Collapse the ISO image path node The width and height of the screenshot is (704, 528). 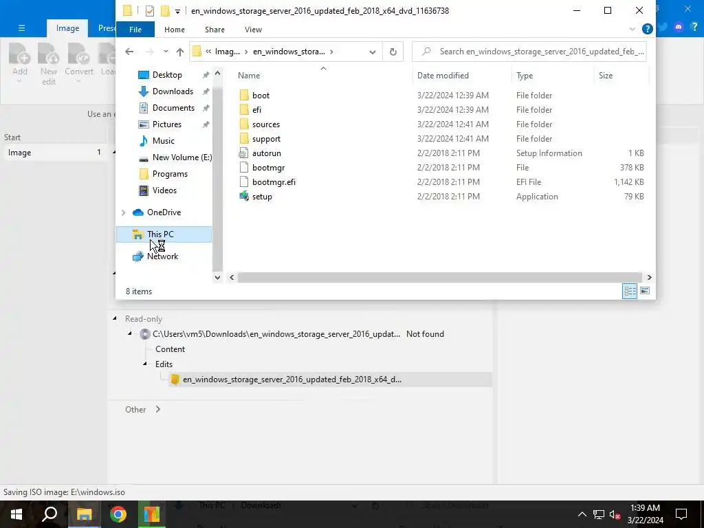(130, 333)
